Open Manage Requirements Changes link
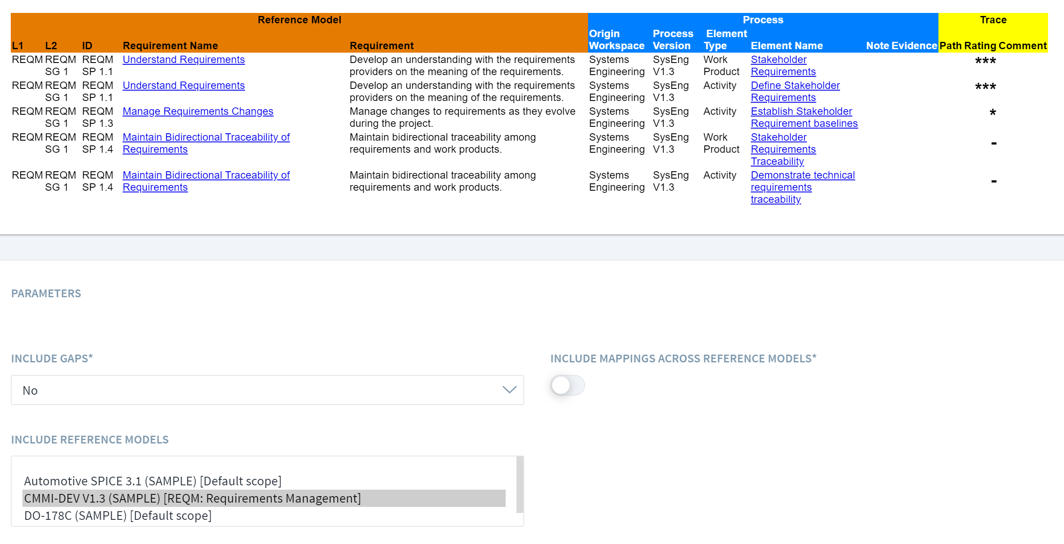This screenshot has width=1064, height=544. click(x=198, y=111)
